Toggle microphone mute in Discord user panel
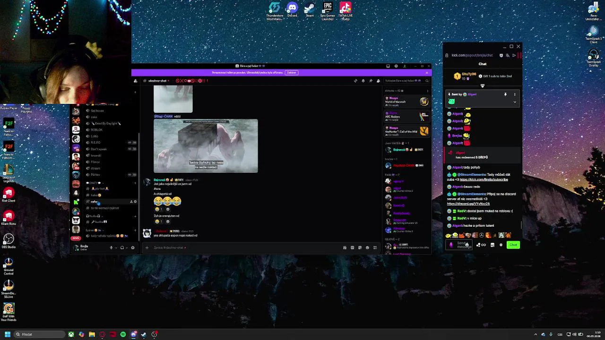 (111, 247)
